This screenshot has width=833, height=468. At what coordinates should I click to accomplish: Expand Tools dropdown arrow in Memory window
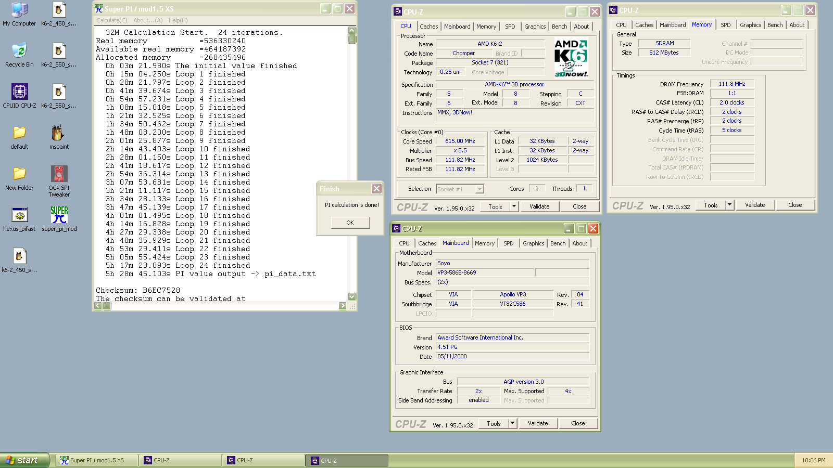click(x=729, y=205)
